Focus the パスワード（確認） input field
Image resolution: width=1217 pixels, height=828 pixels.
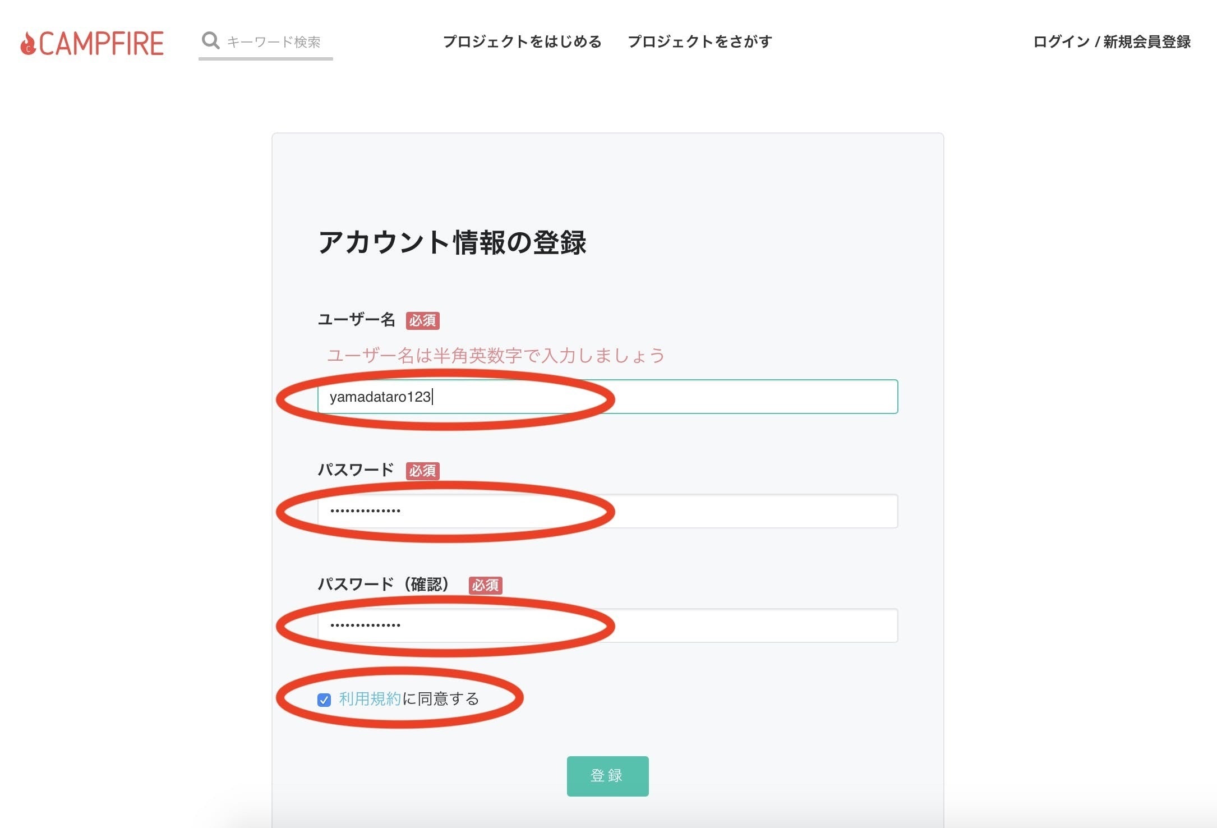(x=607, y=625)
